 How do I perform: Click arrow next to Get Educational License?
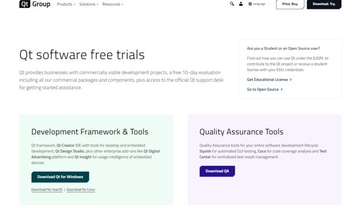[x=291, y=80]
